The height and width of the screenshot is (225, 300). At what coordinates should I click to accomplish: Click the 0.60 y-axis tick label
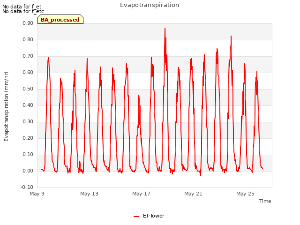[x=28, y=72]
